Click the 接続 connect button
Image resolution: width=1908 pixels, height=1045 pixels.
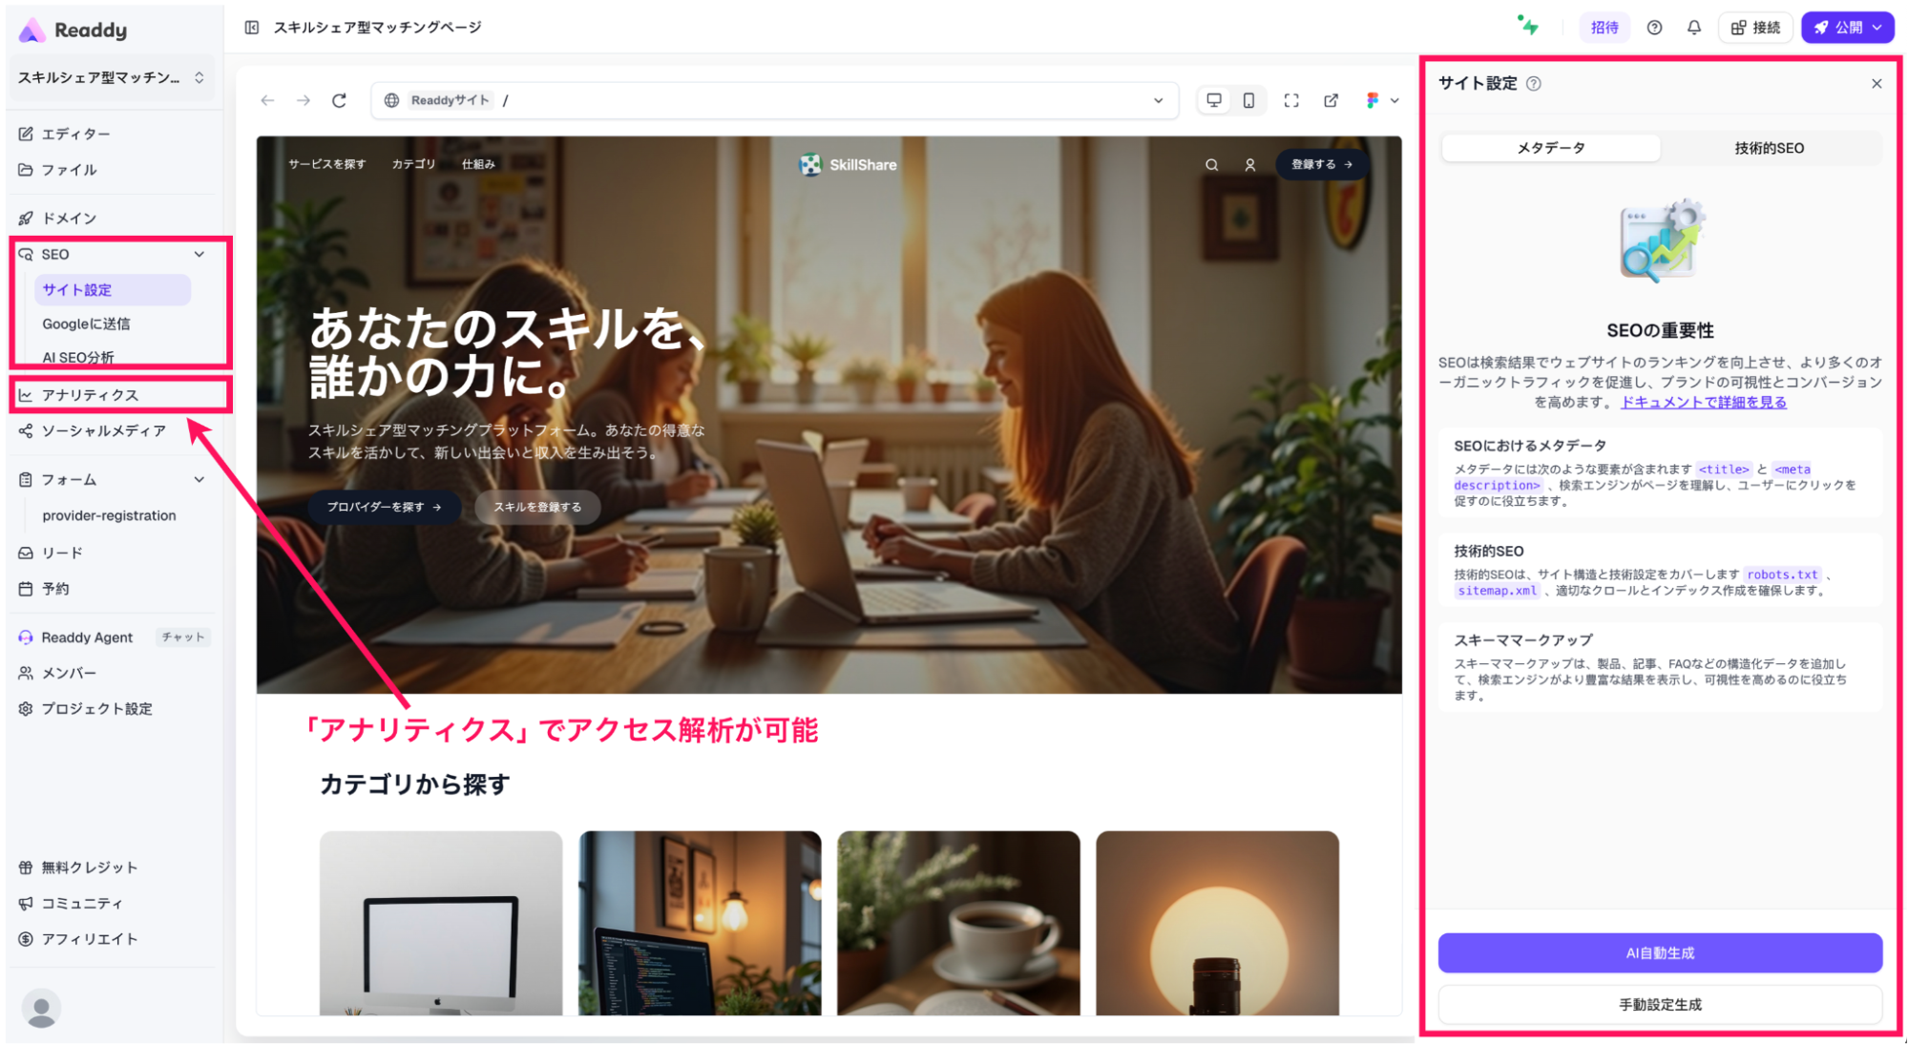(x=1755, y=28)
